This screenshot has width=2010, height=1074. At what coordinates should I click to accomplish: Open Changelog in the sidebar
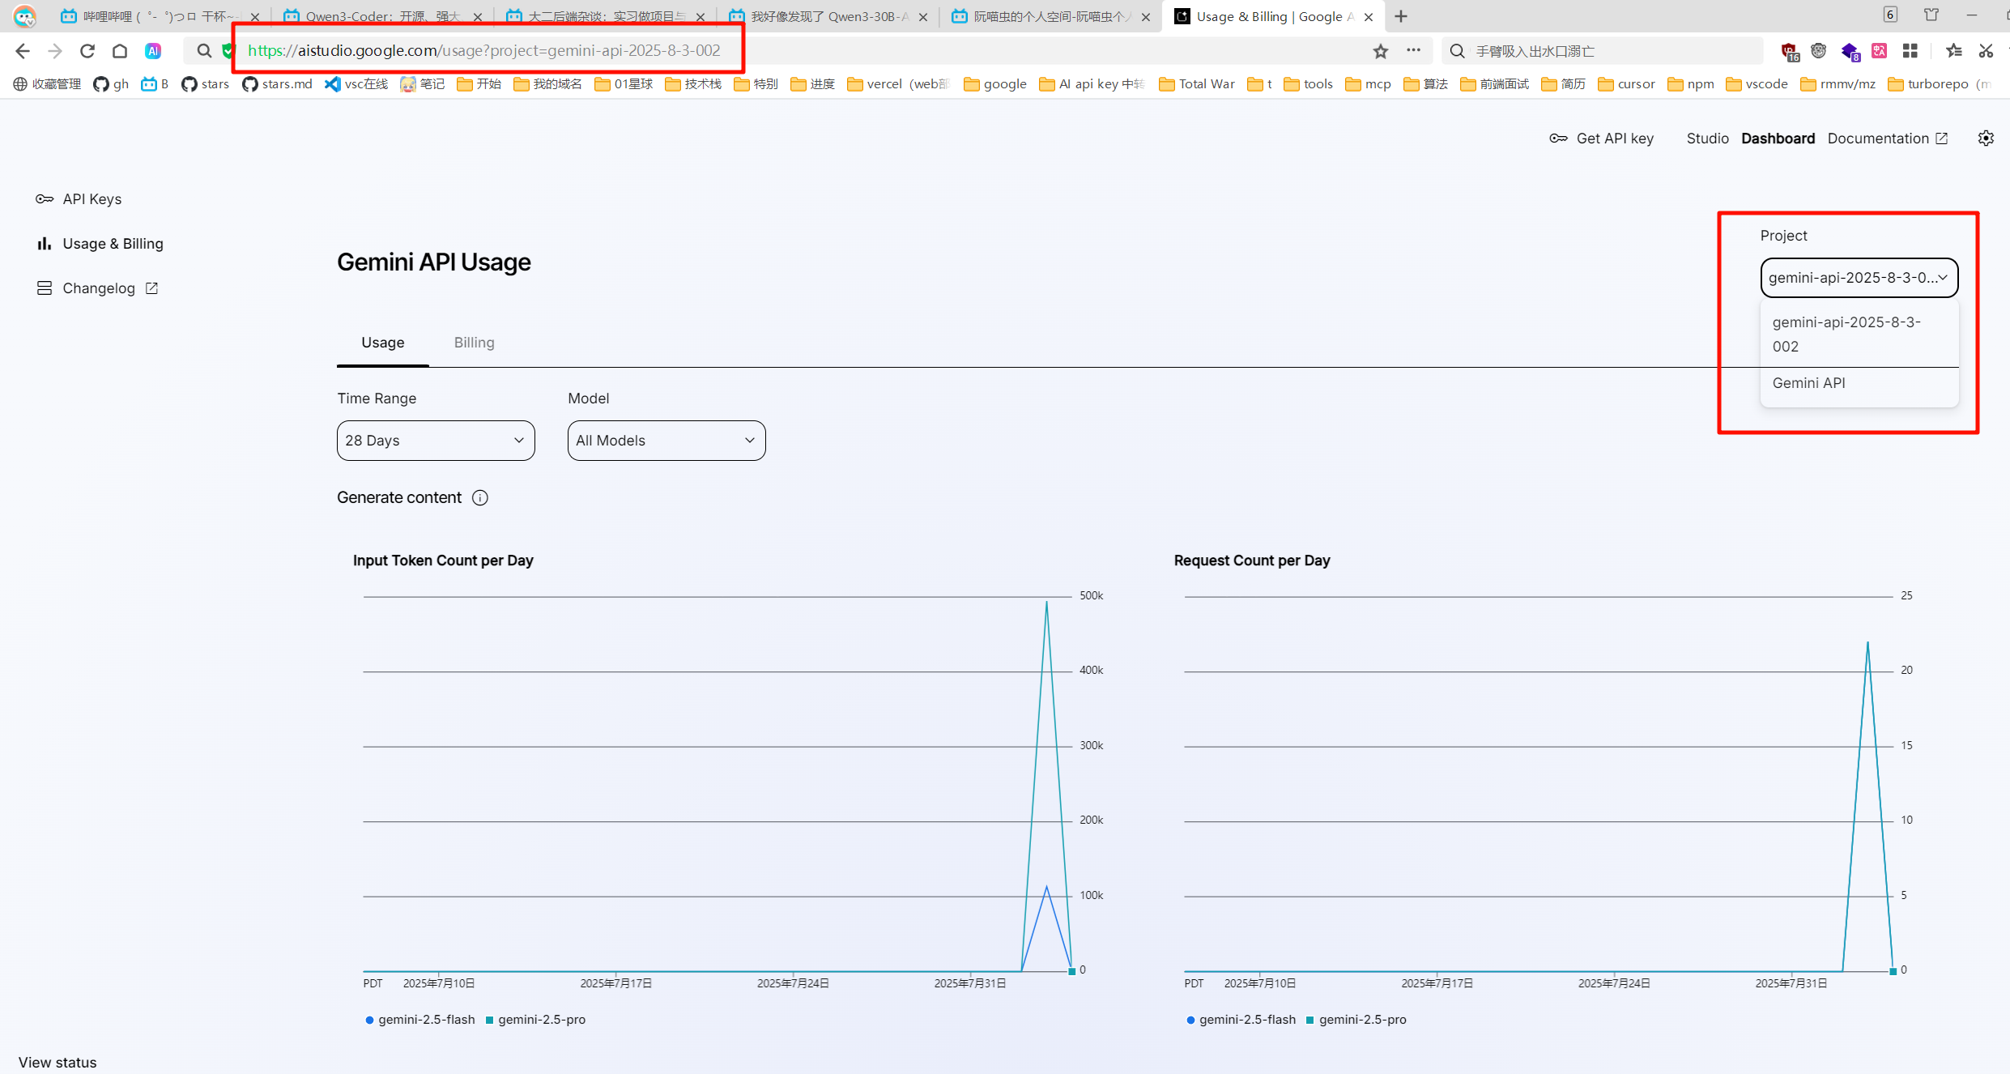(97, 288)
